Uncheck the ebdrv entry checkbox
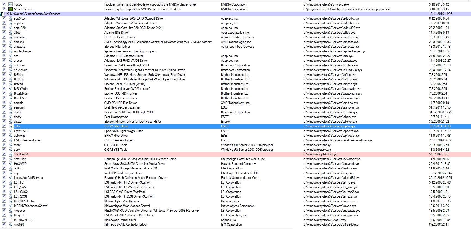Image resolution: width=471 pixels, height=229 pixels. tap(4, 112)
